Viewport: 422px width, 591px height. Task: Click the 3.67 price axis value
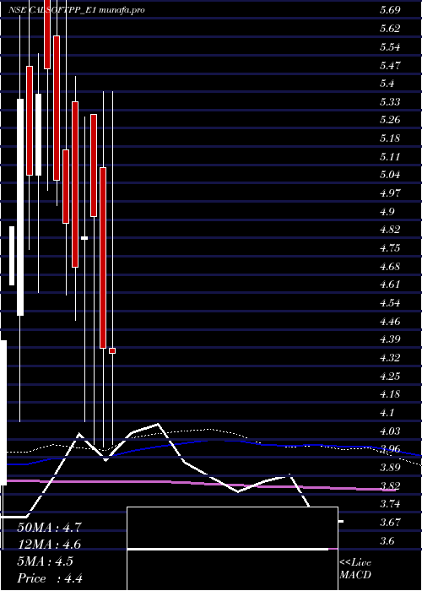coord(390,522)
